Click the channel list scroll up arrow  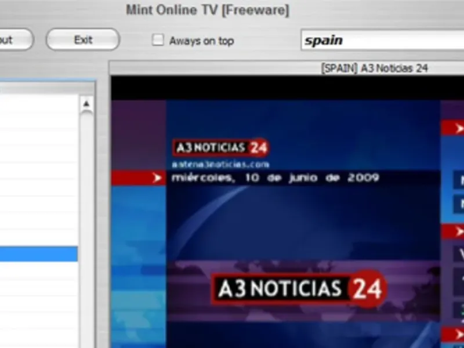tap(86, 104)
